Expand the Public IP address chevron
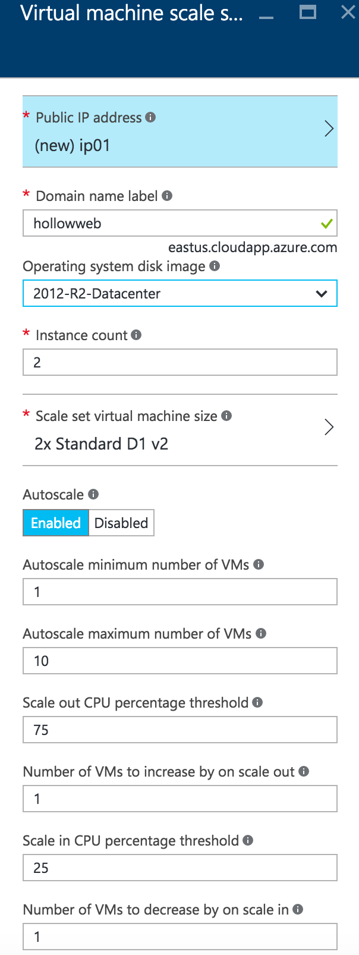359x955 pixels. pos(329,129)
